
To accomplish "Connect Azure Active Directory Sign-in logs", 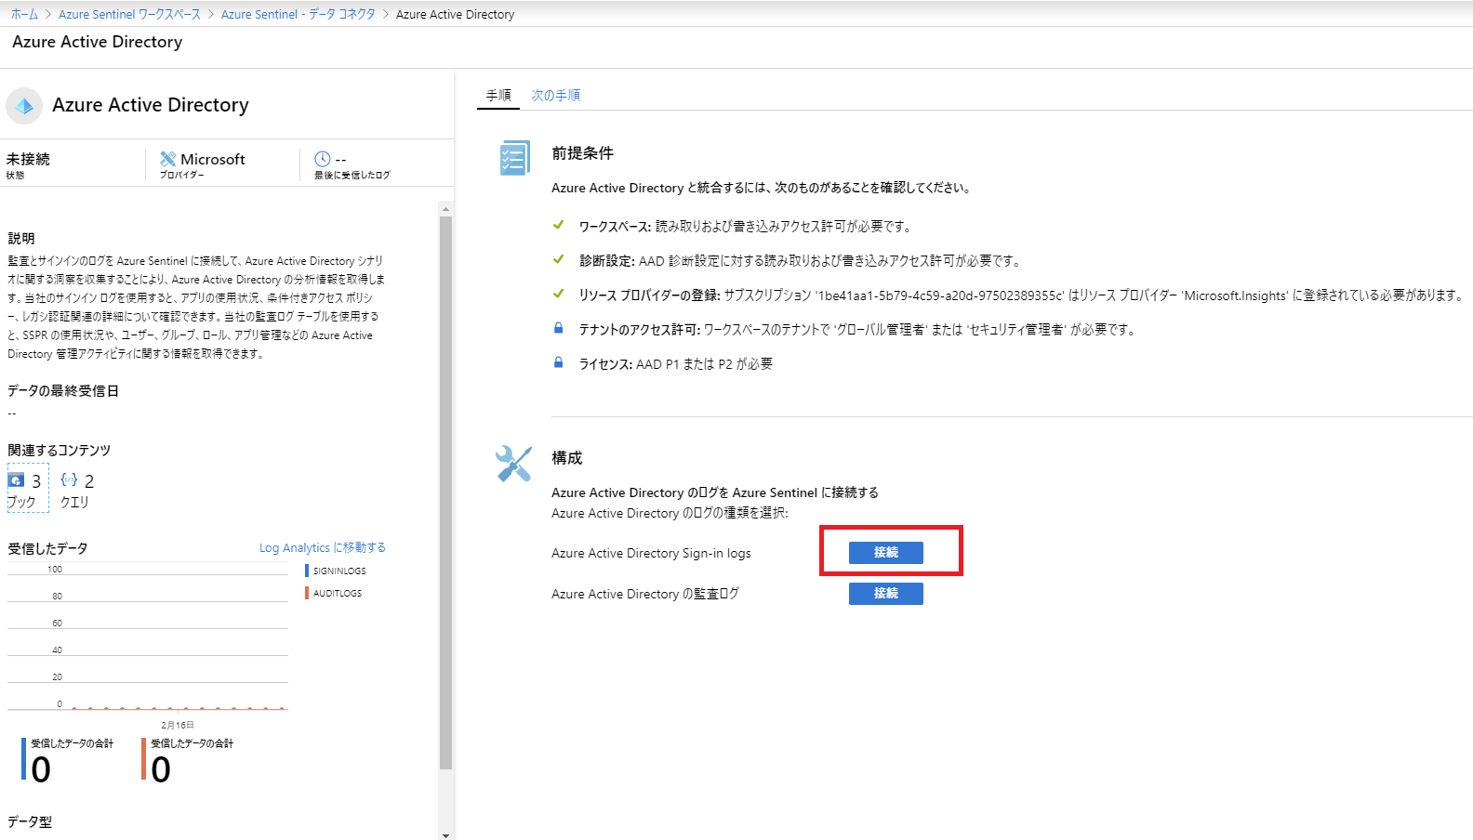I will (886, 553).
